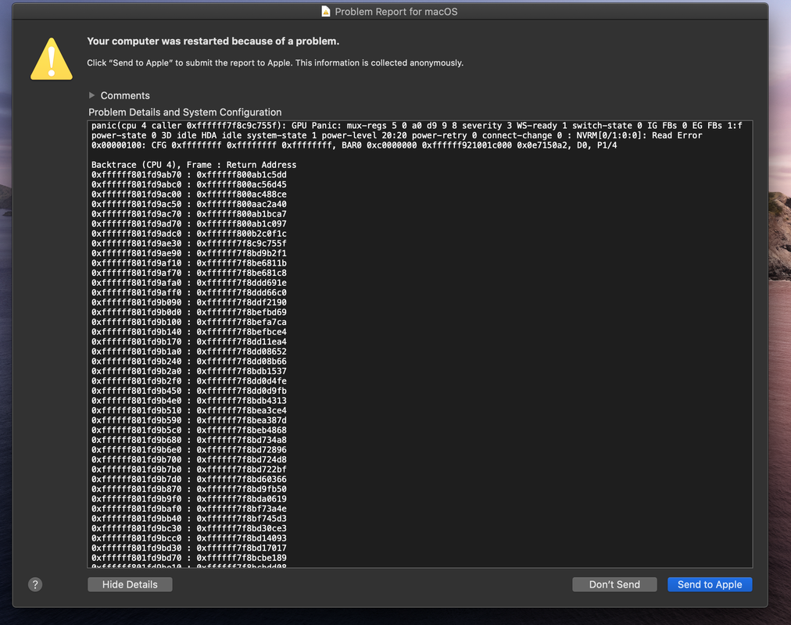Click backtrace row 0xffffff801fd9b5c0
This screenshot has width=791, height=625.
click(x=188, y=430)
